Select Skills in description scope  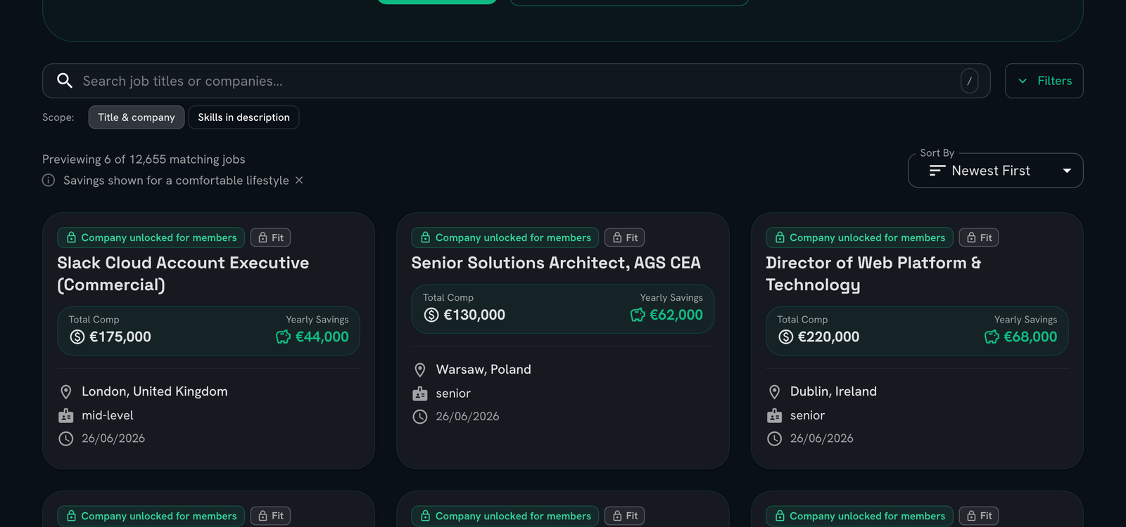pyautogui.click(x=243, y=117)
